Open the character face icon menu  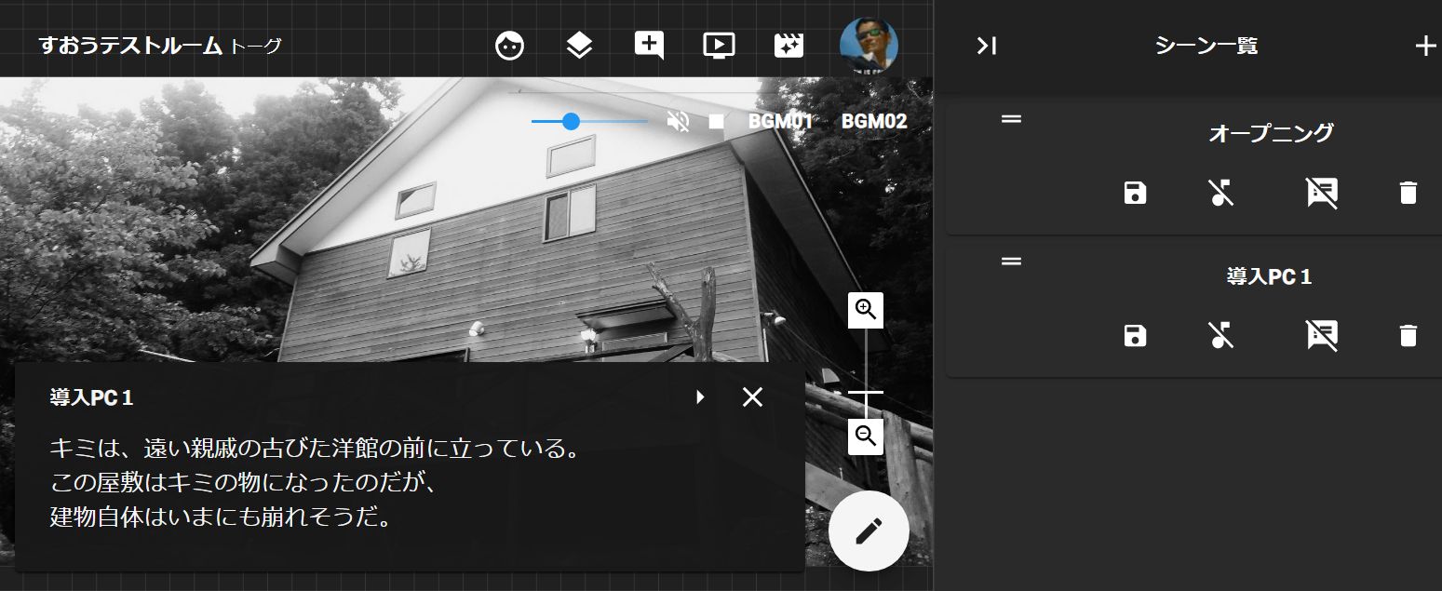509,45
